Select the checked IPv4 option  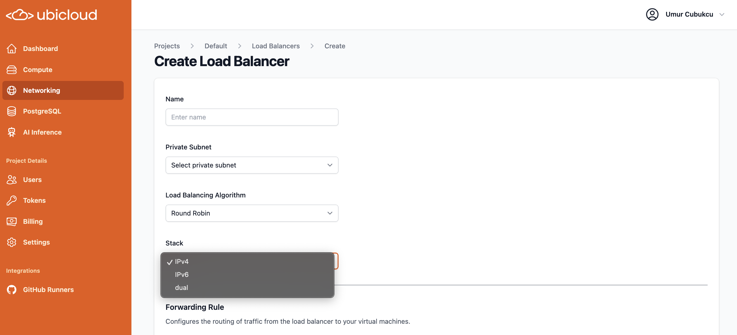pyautogui.click(x=182, y=261)
